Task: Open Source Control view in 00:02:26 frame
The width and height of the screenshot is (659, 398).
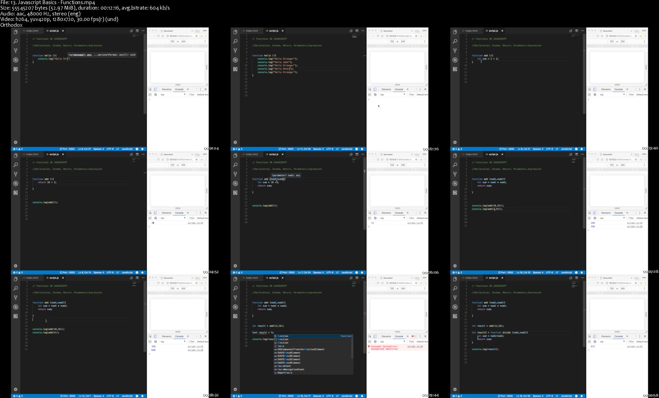Action: pos(235,50)
